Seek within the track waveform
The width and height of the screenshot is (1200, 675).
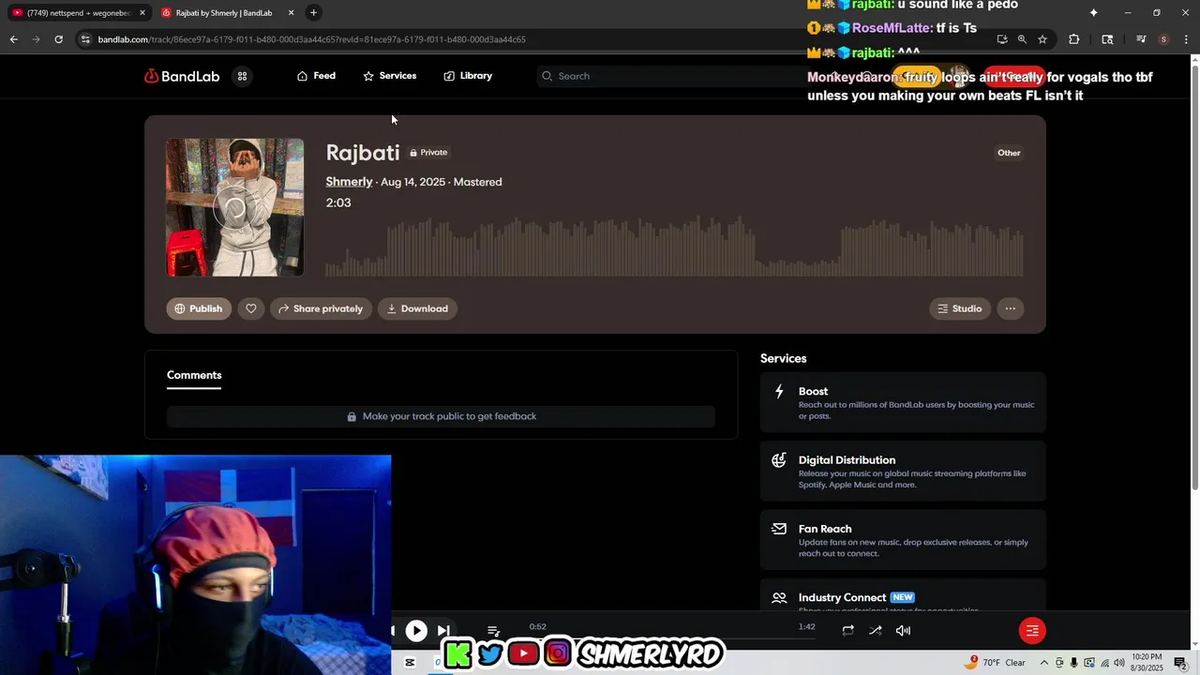coord(673,247)
